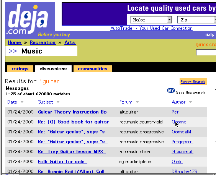This screenshot has height=175, width=216.
Task: Open the Zip dropdown field
Action: tap(196, 20)
